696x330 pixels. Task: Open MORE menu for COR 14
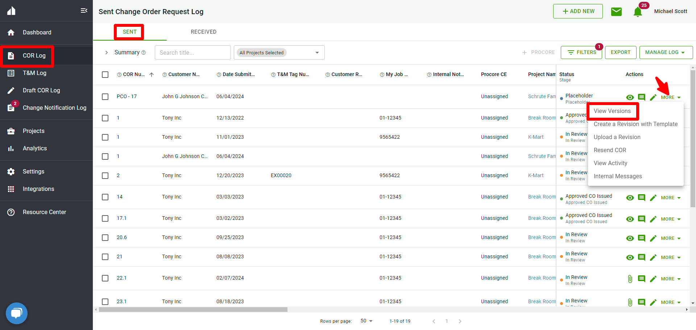(x=671, y=198)
